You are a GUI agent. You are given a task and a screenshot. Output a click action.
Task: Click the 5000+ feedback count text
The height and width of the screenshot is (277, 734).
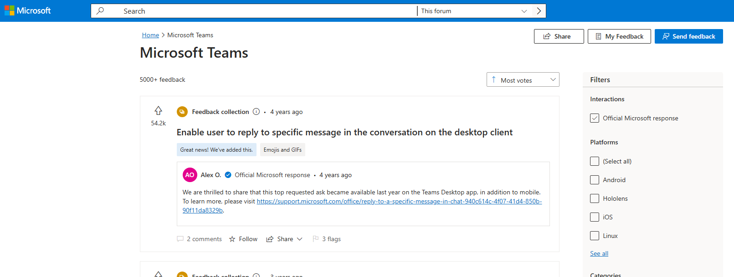[x=162, y=79]
